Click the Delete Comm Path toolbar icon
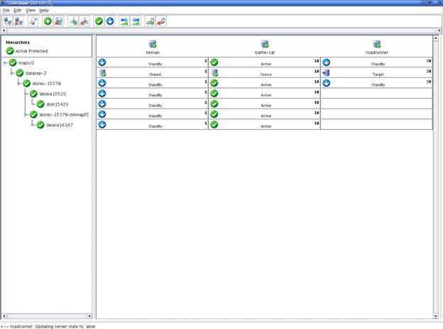Screen dimensions: 443x329 click(x=84, y=21)
